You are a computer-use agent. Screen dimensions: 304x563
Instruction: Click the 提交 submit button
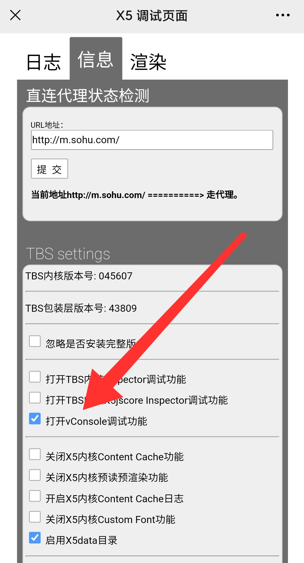coord(50,169)
